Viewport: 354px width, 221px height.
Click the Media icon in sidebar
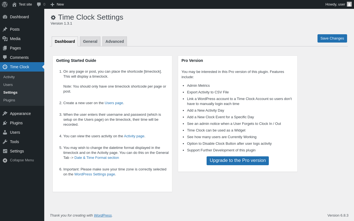click(5, 39)
